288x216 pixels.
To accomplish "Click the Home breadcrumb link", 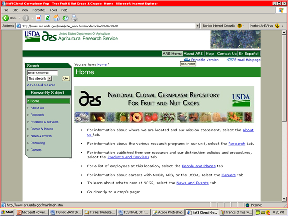I will 102,64.
